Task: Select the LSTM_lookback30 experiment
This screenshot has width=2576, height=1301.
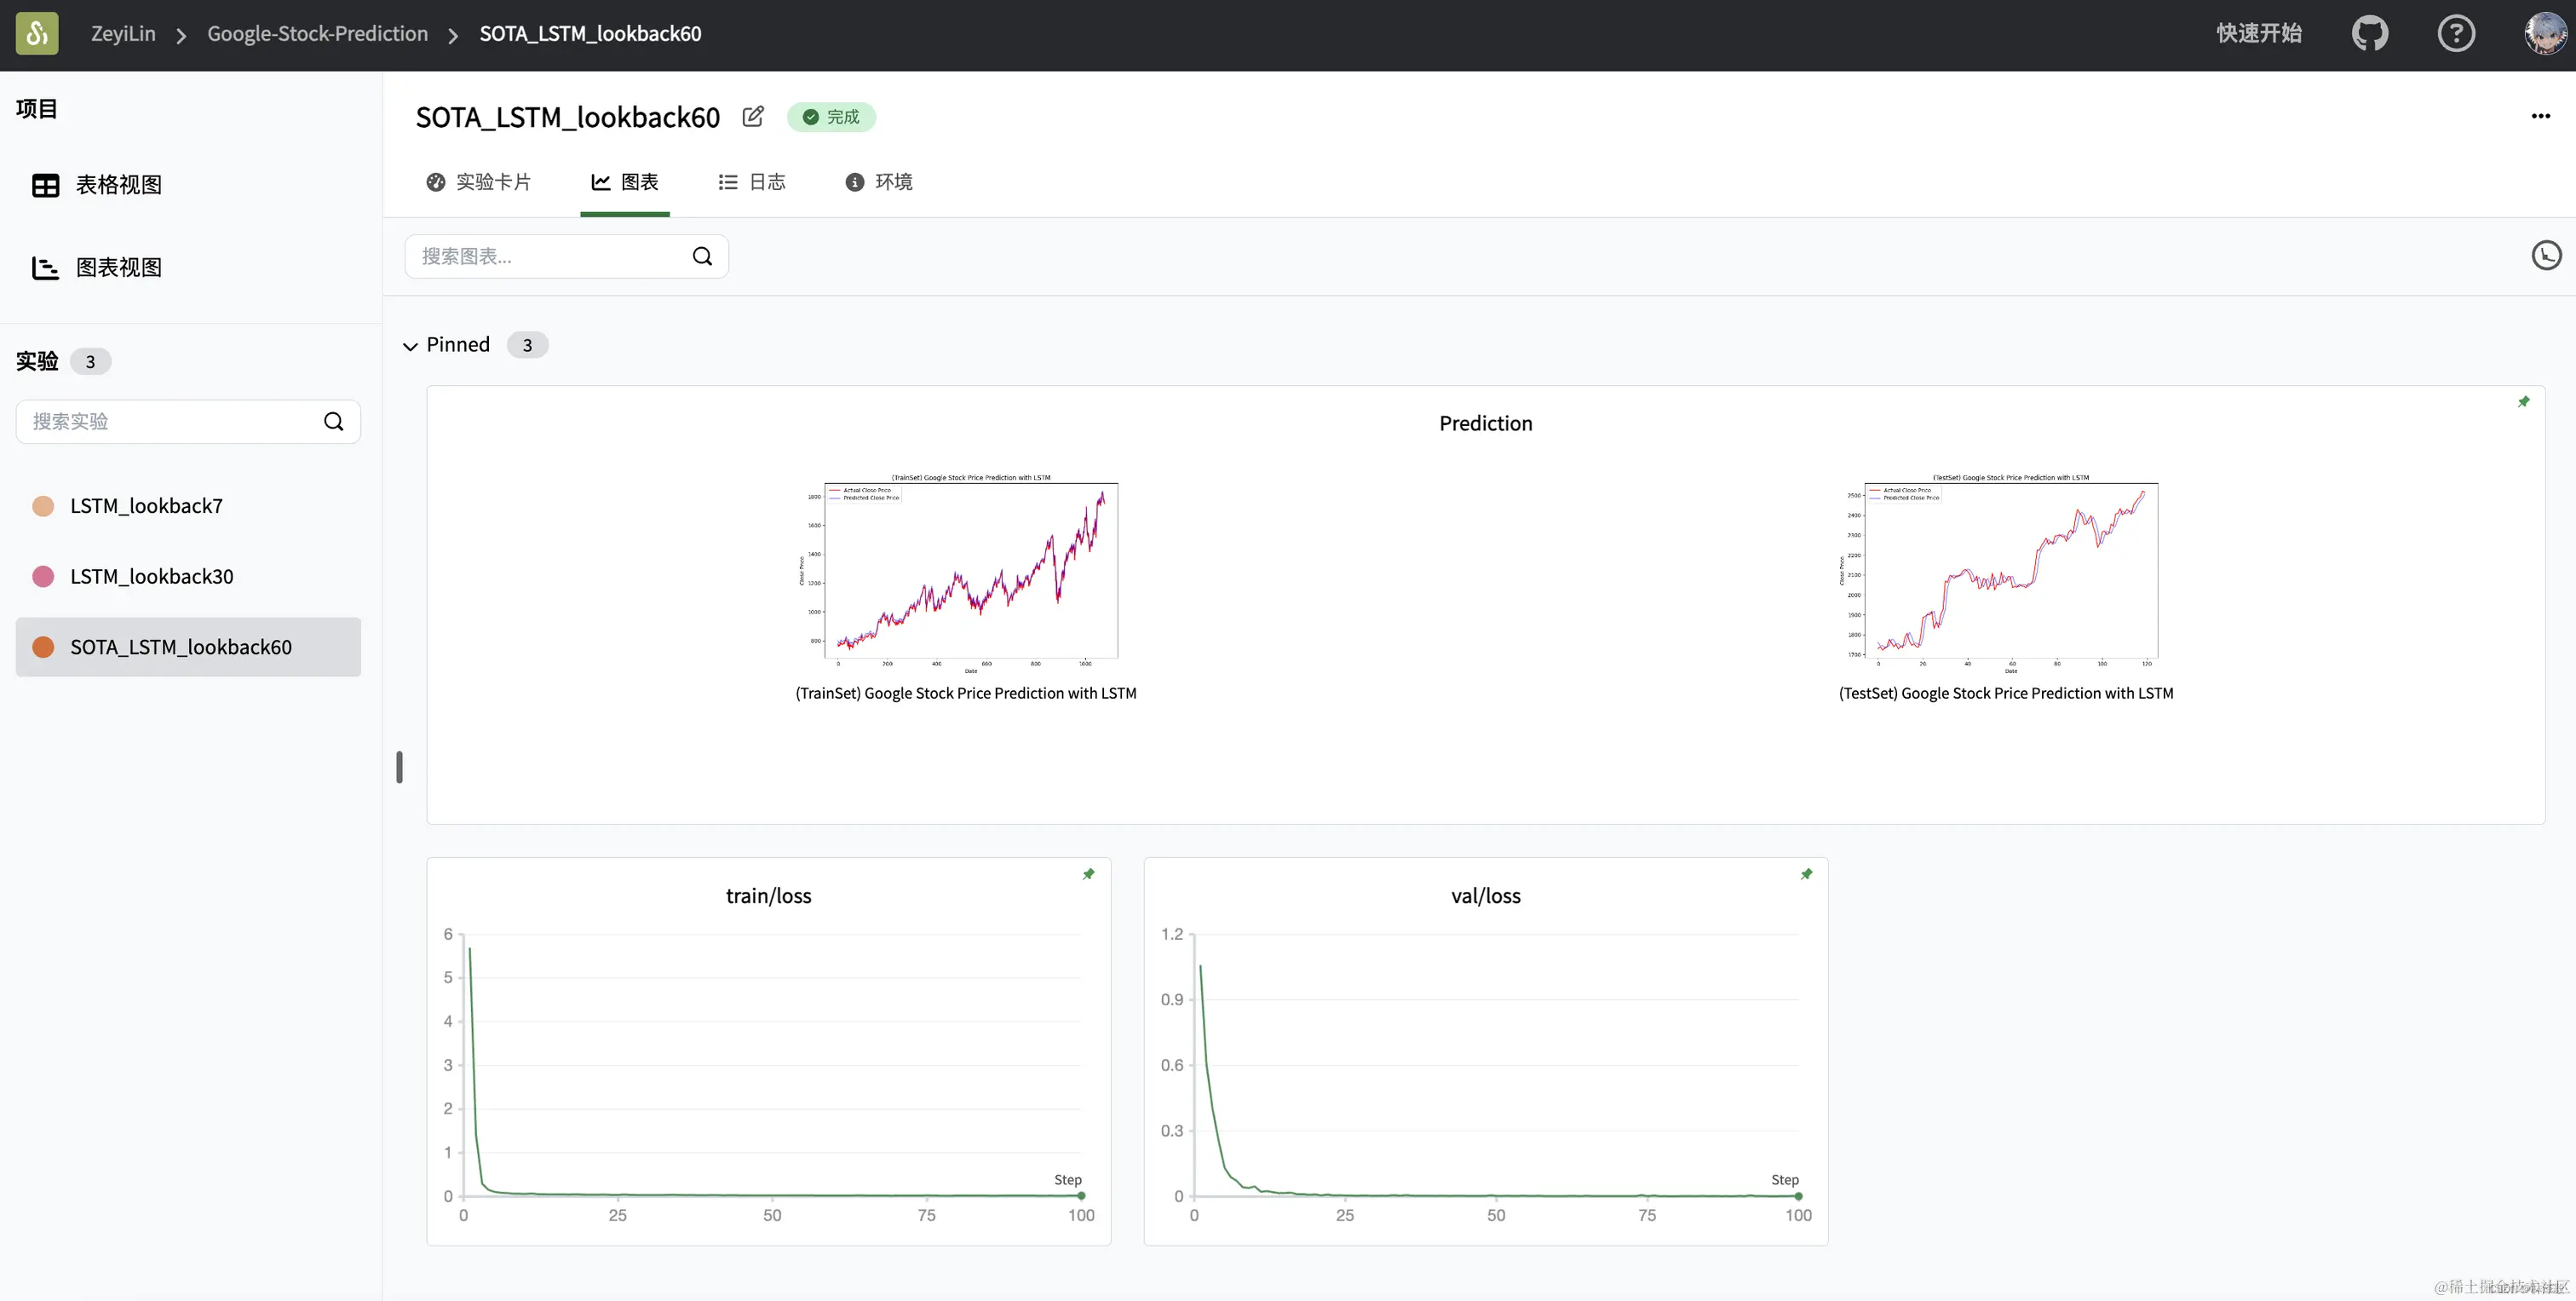Action: coord(150,576)
